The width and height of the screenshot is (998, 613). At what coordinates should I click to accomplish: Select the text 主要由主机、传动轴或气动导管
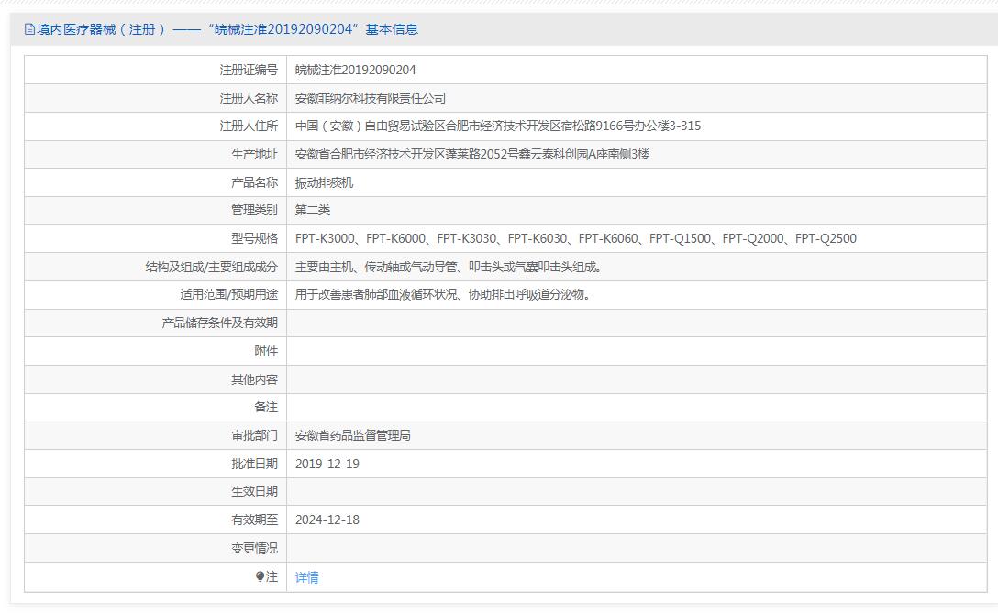tap(376, 267)
